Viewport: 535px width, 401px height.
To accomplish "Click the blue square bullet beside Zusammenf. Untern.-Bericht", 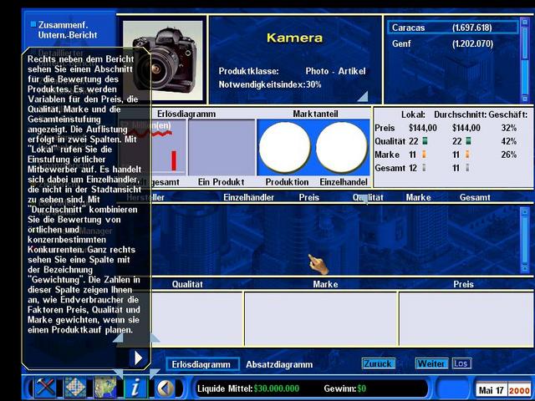I will click(33, 24).
